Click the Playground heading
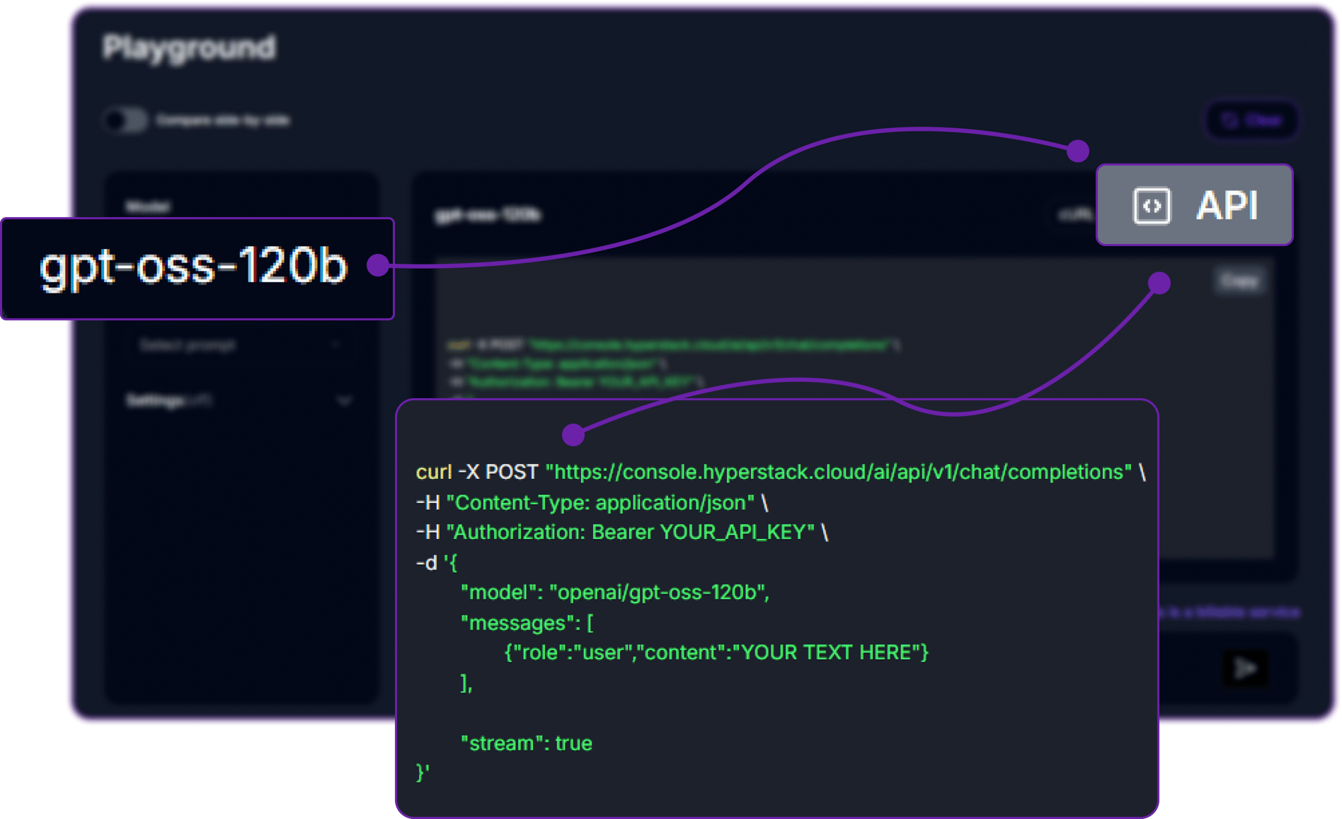This screenshot has height=819, width=1342. pos(189,48)
